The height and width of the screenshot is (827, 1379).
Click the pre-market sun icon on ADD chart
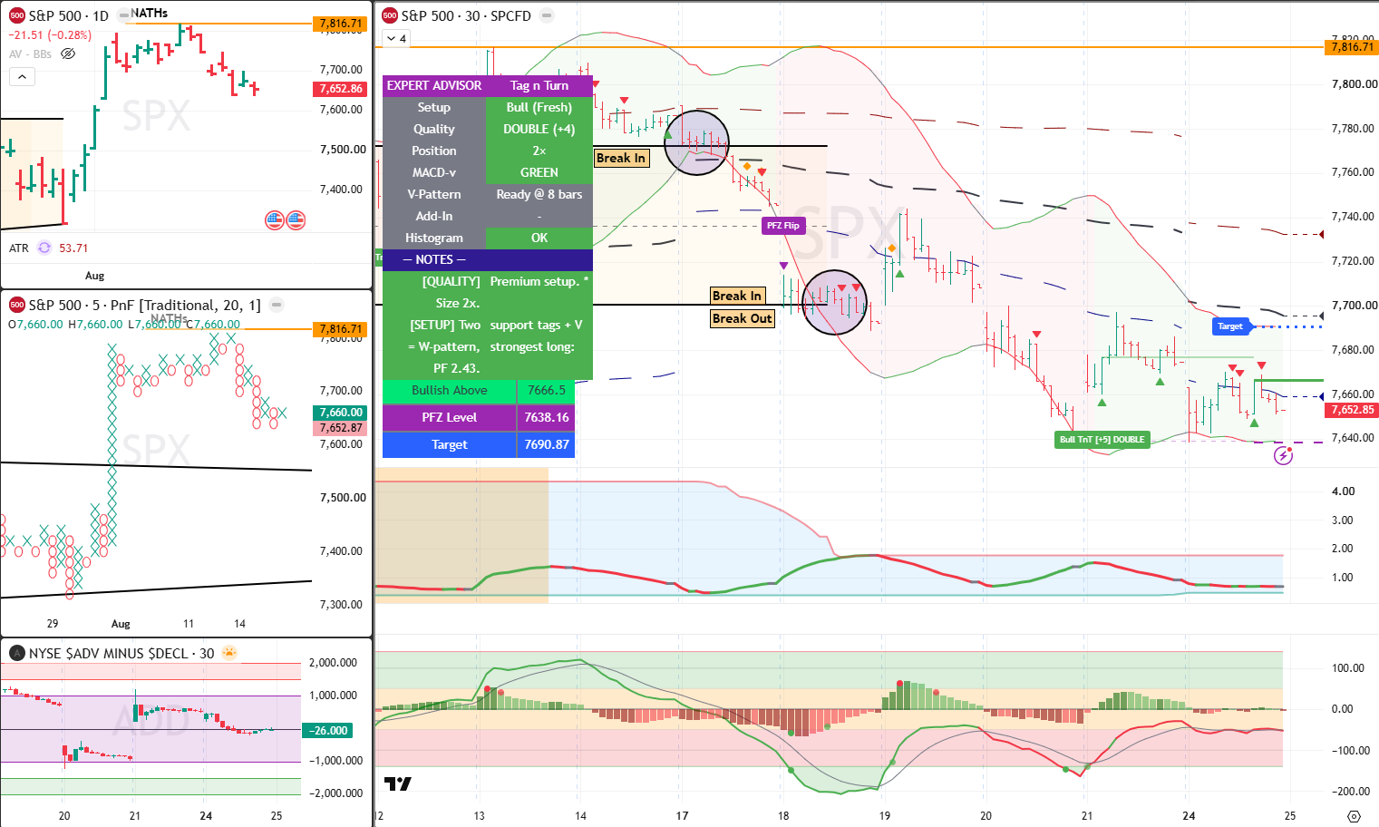[228, 652]
